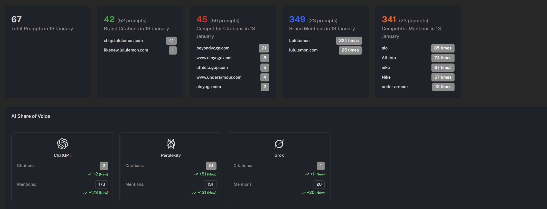The height and width of the screenshot is (209, 547).
Task: Click the 74 times badge for Athleta
Action: pos(443,58)
